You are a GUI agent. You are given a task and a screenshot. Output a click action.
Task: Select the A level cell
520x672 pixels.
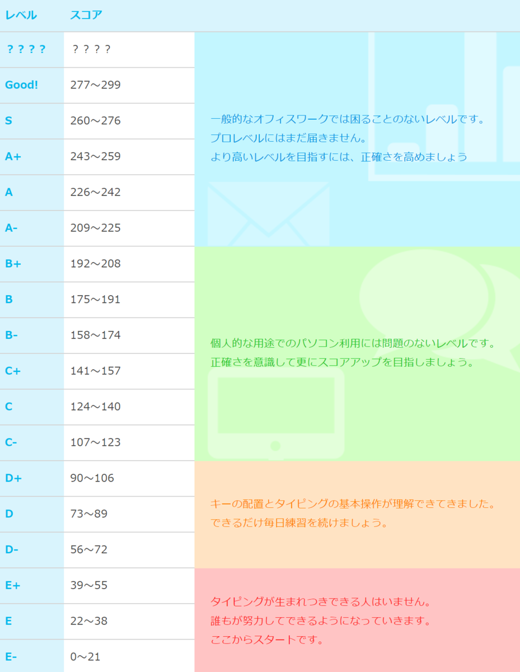(x=32, y=193)
